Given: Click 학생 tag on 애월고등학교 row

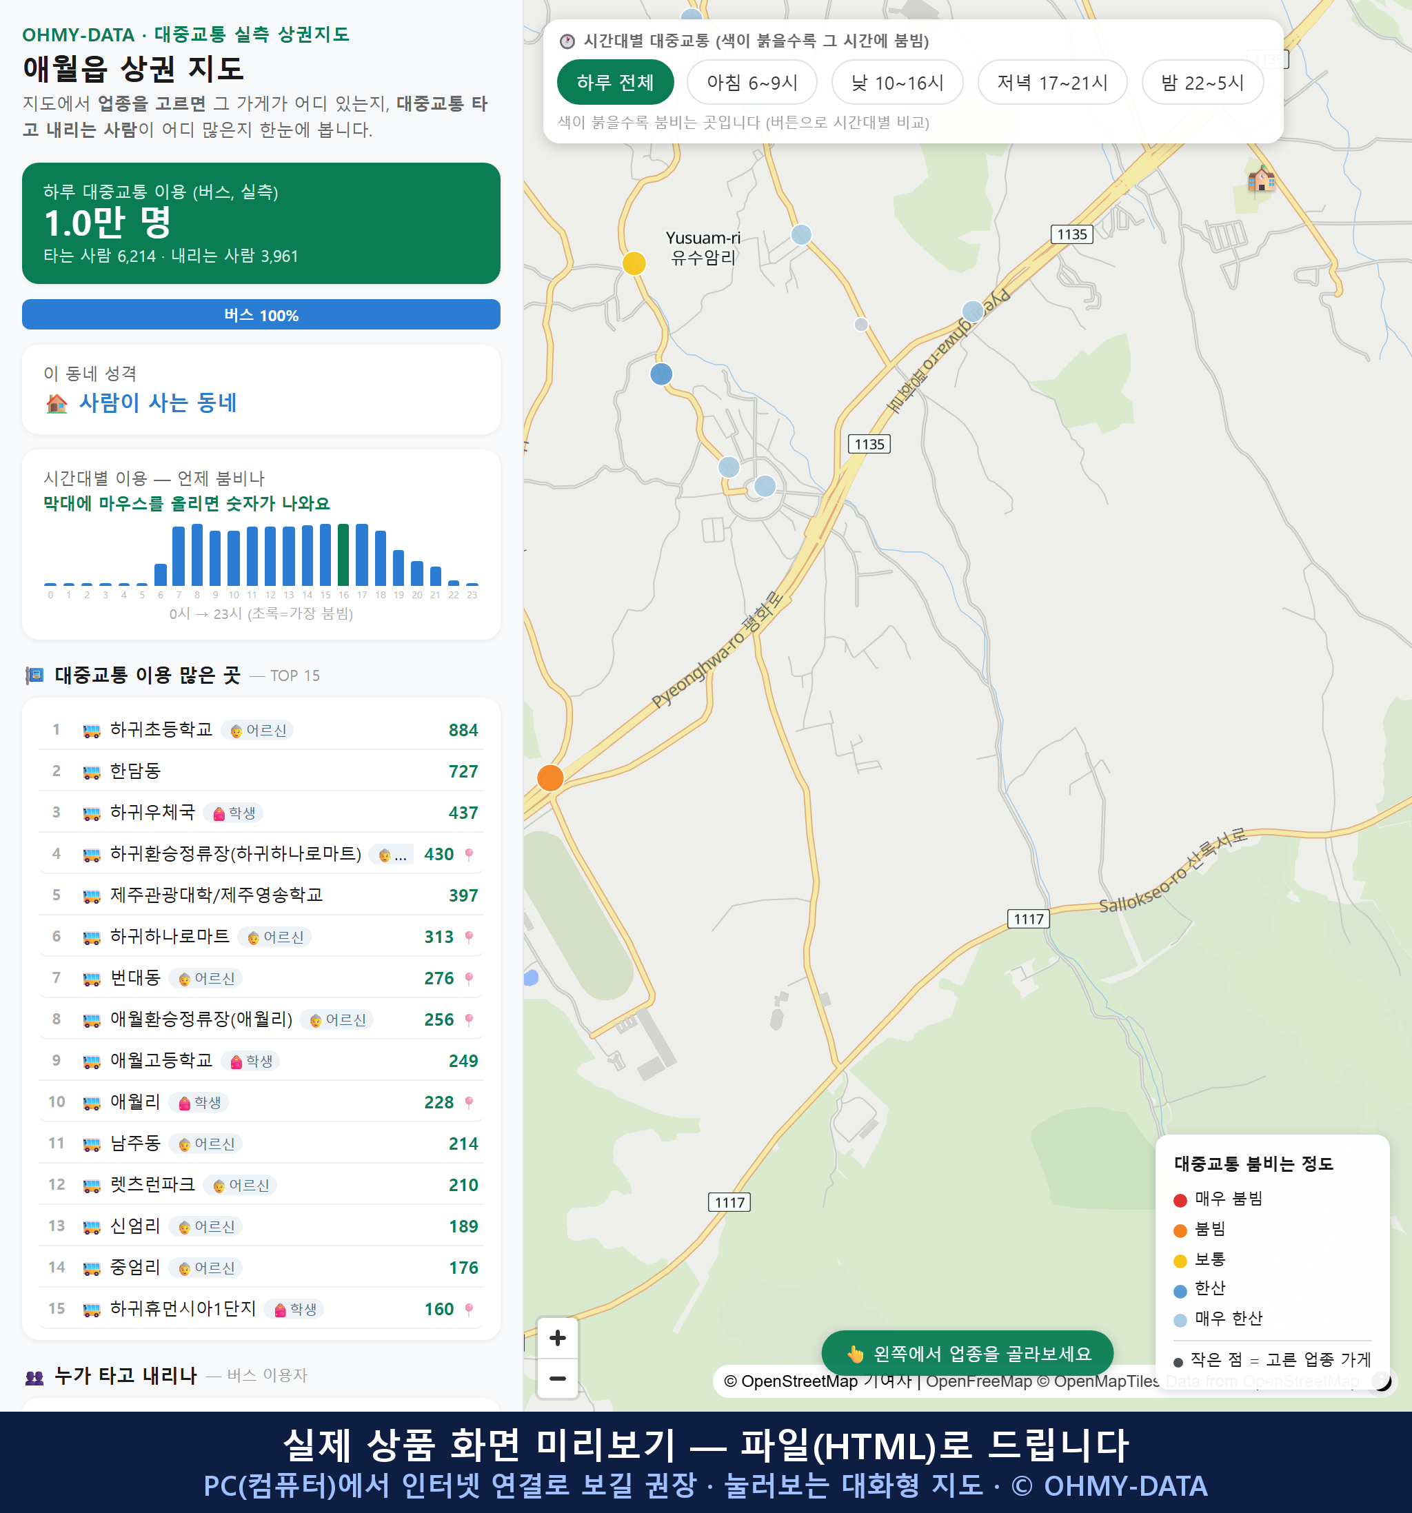Looking at the screenshot, I should pyautogui.click(x=250, y=1061).
